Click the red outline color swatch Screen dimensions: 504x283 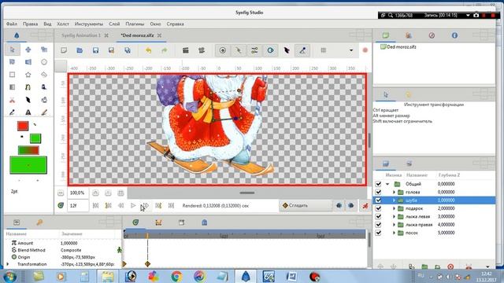tap(23, 126)
